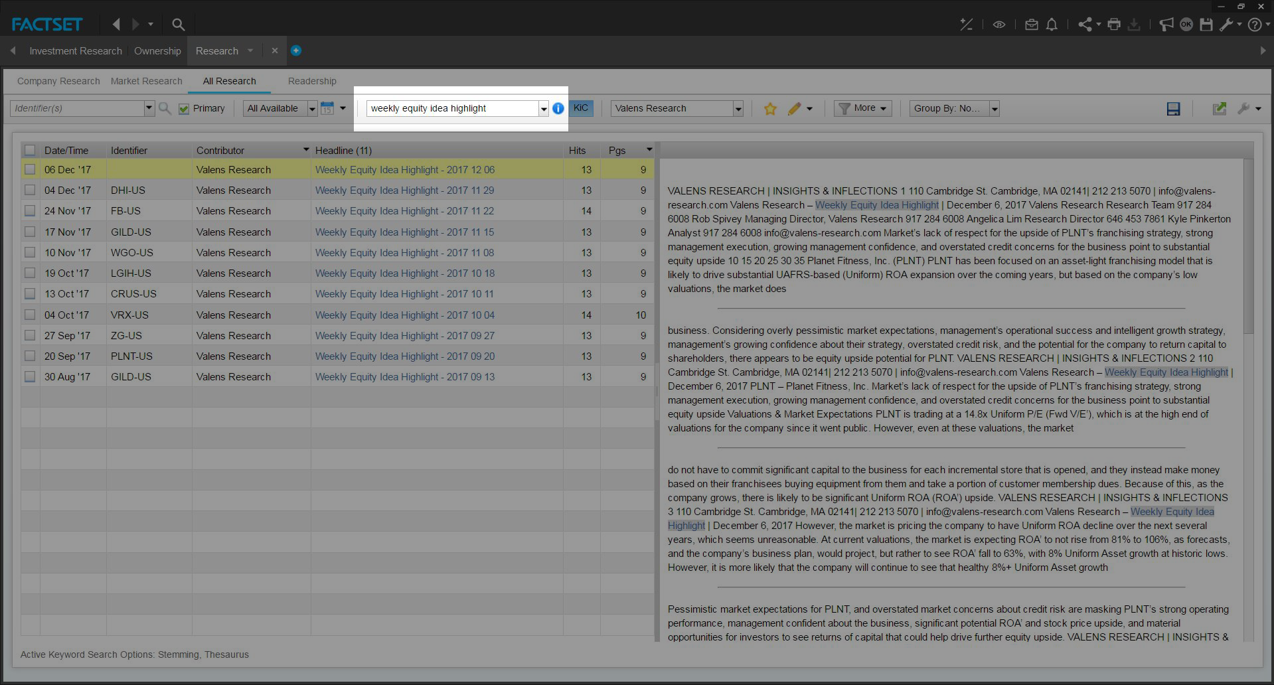This screenshot has height=685, width=1274.
Task: Check the 24 Nov '17 FB-US row checkbox
Action: 30,210
